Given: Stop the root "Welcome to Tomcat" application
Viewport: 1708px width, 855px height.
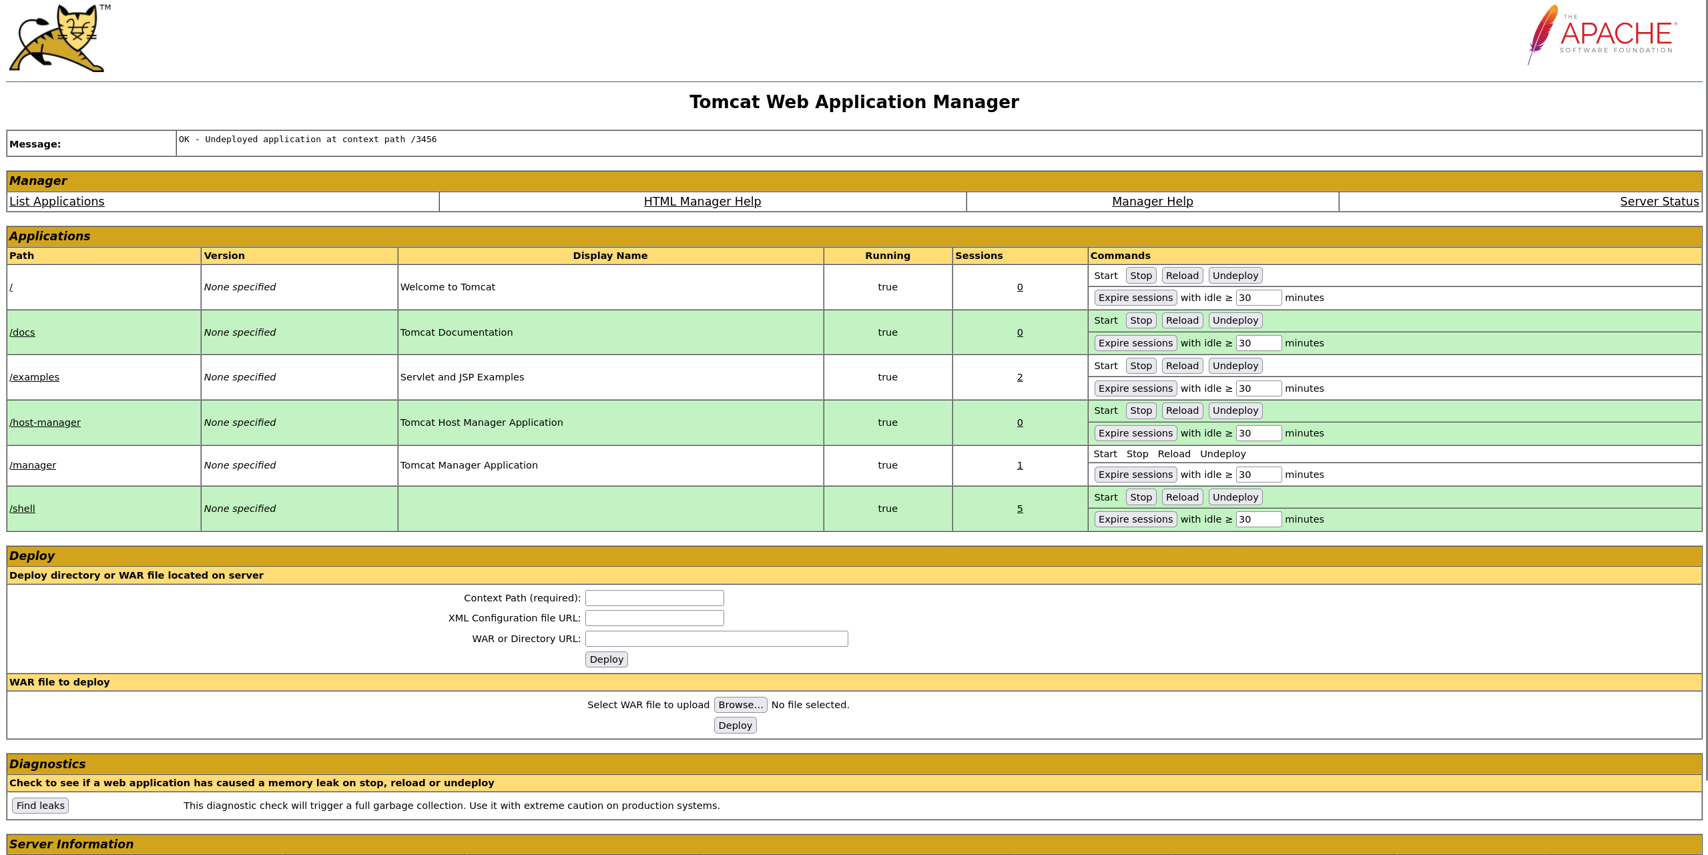Looking at the screenshot, I should [1141, 276].
